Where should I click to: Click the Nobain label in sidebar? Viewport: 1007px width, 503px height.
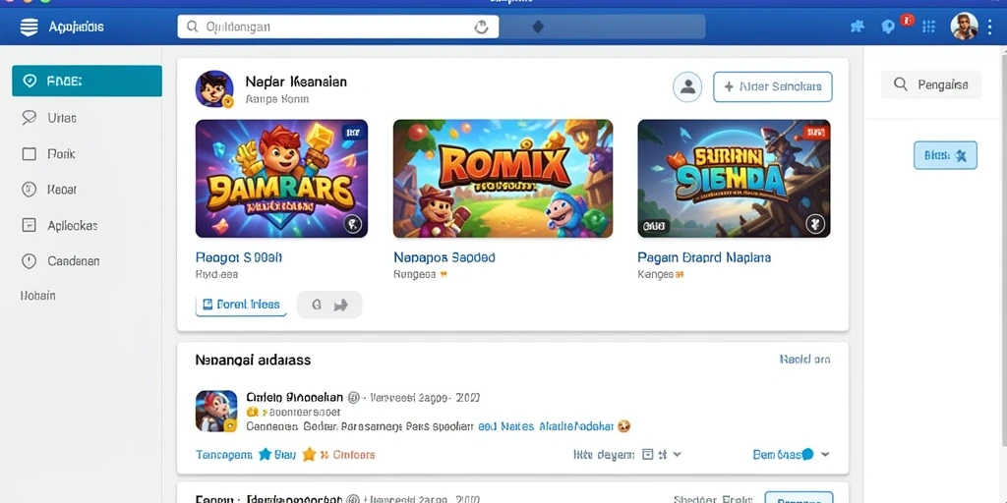pyautogui.click(x=38, y=296)
